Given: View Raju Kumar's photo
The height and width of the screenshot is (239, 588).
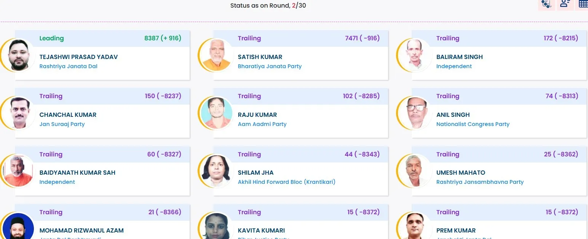Looking at the screenshot, I should pos(216,113).
